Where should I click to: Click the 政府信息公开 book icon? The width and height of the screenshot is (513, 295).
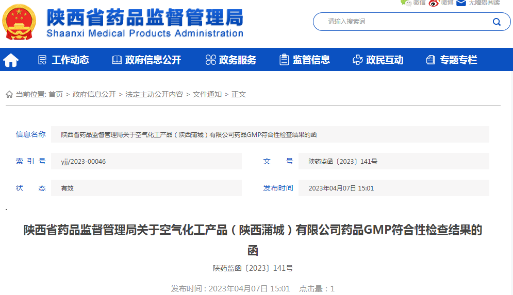tap(117, 60)
